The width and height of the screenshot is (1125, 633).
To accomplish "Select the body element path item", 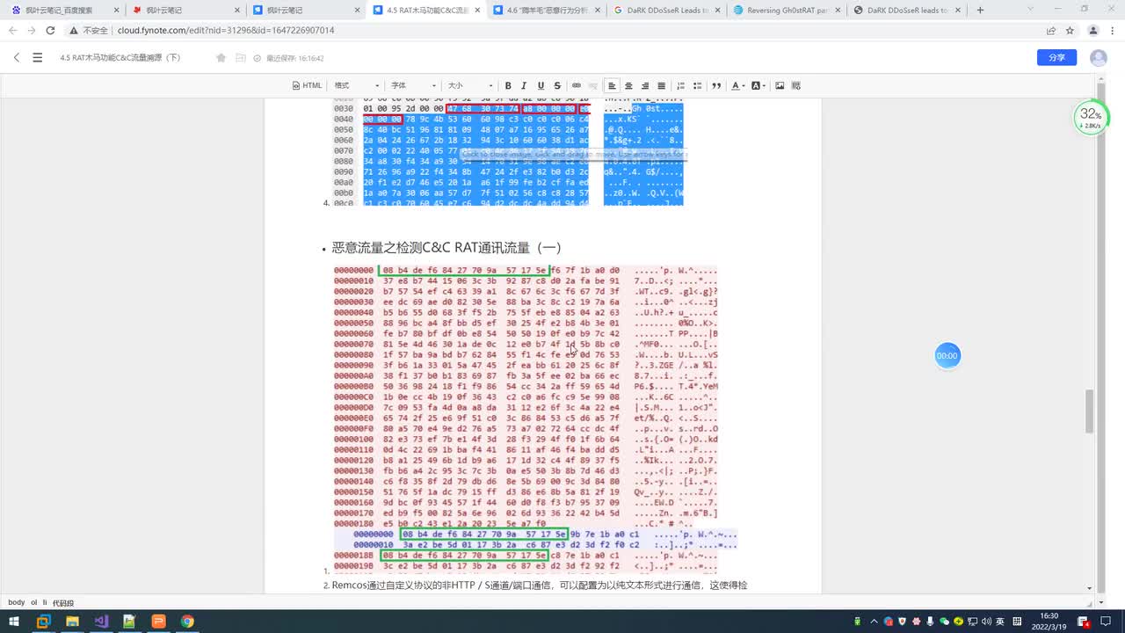I will point(16,602).
